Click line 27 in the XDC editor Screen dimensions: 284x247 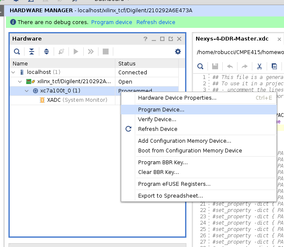click(248, 242)
